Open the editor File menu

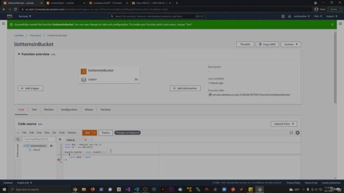click(x=24, y=132)
